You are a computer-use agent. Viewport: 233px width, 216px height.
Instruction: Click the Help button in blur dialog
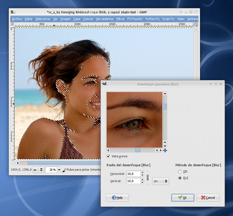(x=117, y=197)
